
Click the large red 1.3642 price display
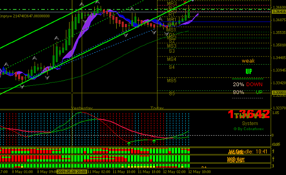coord(249,114)
